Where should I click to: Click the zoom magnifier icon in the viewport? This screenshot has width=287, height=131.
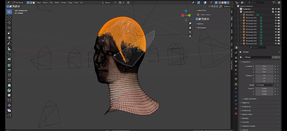(190, 23)
